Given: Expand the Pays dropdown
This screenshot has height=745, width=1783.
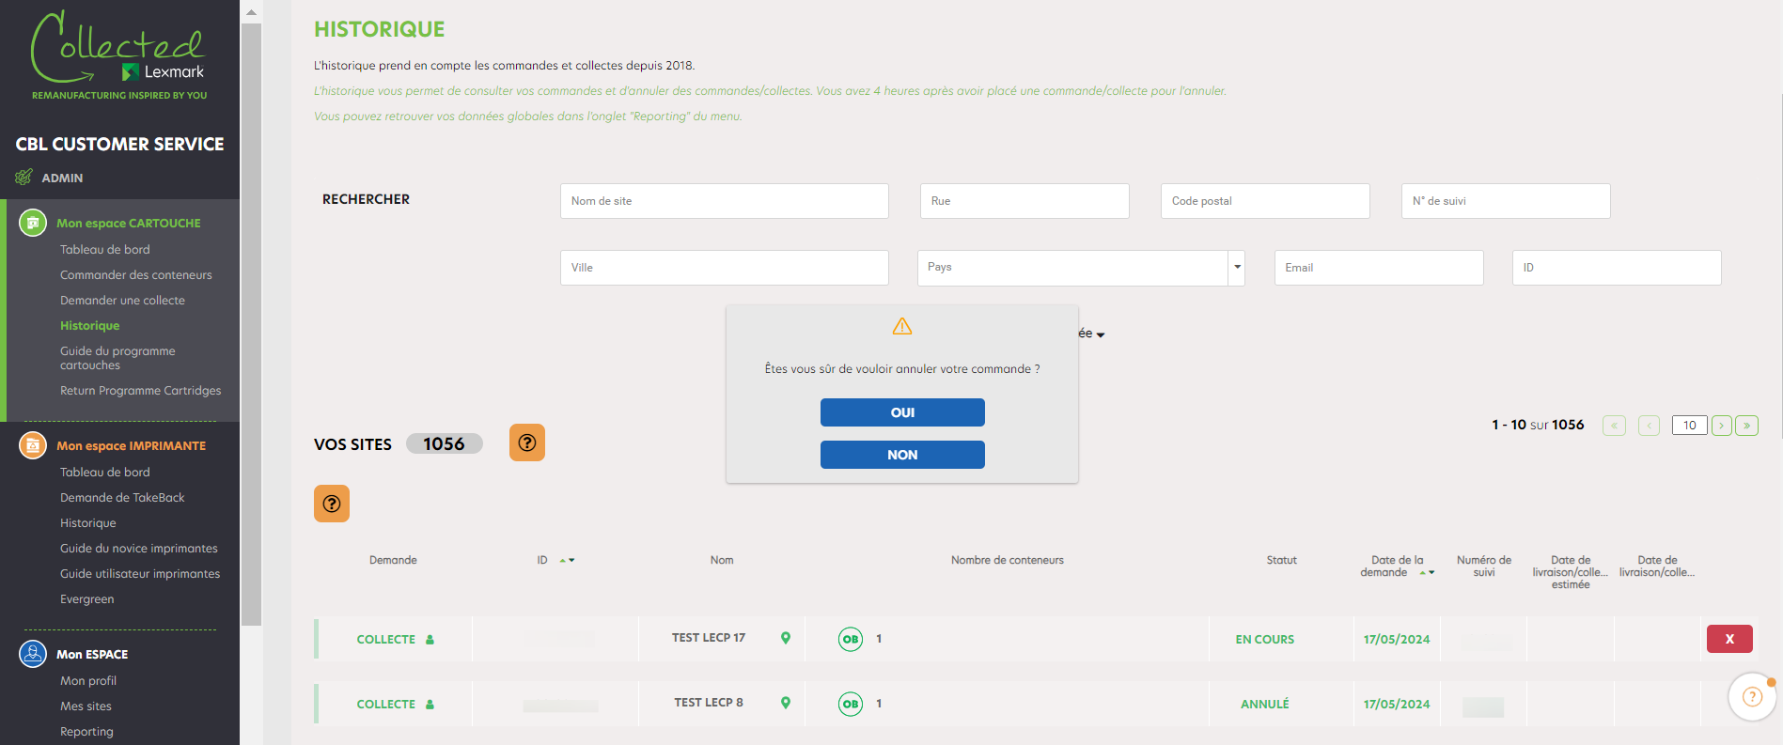Looking at the screenshot, I should tap(1237, 268).
